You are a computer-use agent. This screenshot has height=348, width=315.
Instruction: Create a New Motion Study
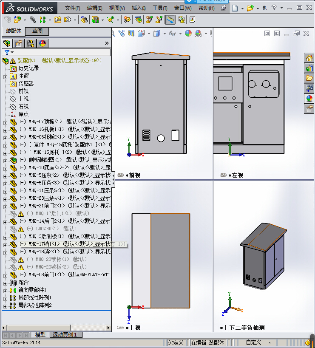coord(127,20)
